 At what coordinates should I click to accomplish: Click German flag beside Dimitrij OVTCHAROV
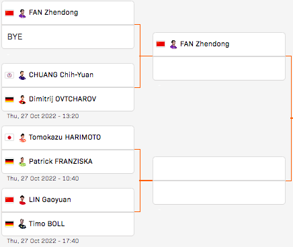(x=9, y=99)
